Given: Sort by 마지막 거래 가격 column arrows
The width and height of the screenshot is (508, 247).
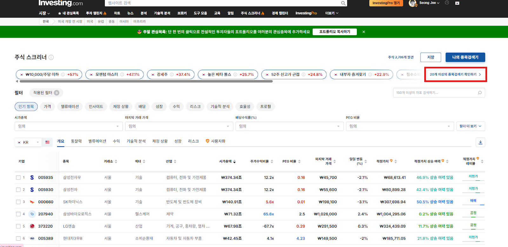Looking at the screenshot, I should pos(334,161).
